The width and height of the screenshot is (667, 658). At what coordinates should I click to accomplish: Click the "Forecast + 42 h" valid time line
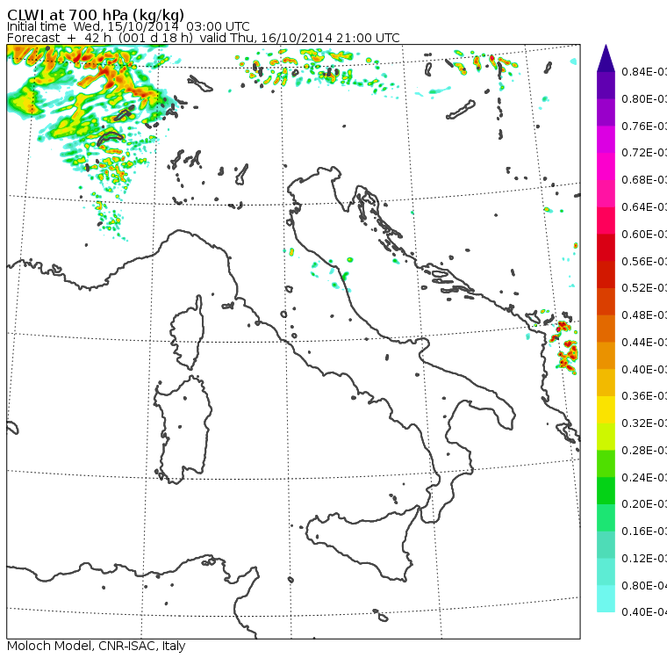[204, 38]
